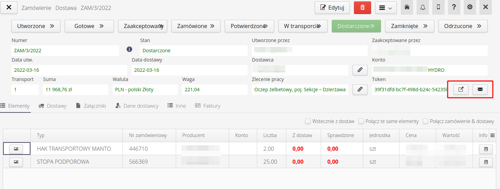
Task: Switch to the Załączniki tab
Action: 91,106
